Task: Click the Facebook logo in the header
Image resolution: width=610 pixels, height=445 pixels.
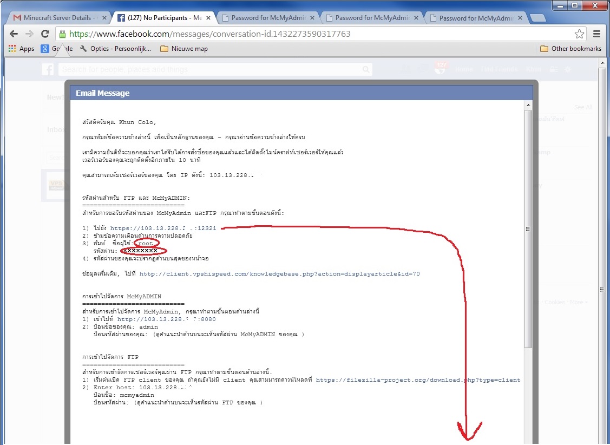Action: [48, 69]
